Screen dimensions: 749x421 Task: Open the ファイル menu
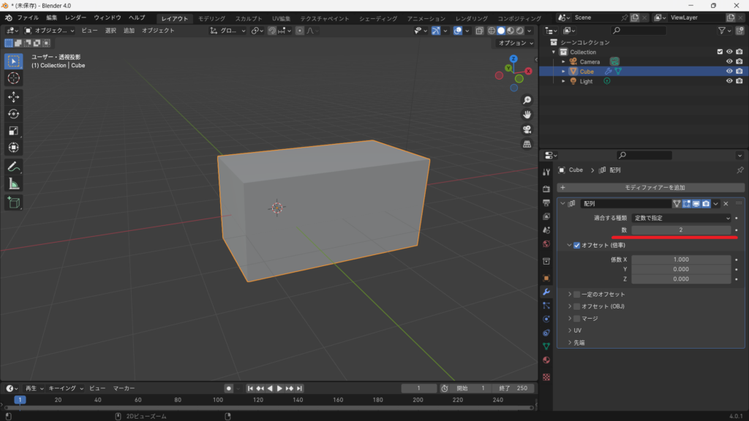point(28,18)
